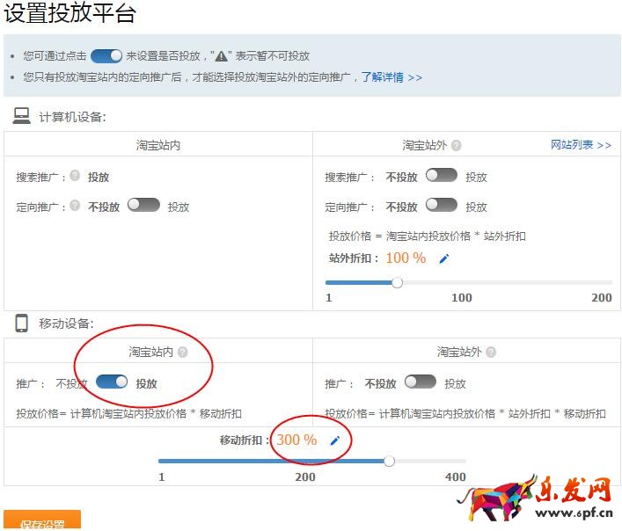Viewport: 622px width, 531px height.
Task: Click the orange 300 % mobile discount value
Action: click(x=296, y=440)
